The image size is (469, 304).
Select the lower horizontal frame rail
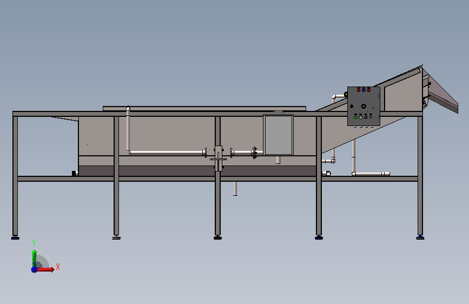tap(218, 179)
